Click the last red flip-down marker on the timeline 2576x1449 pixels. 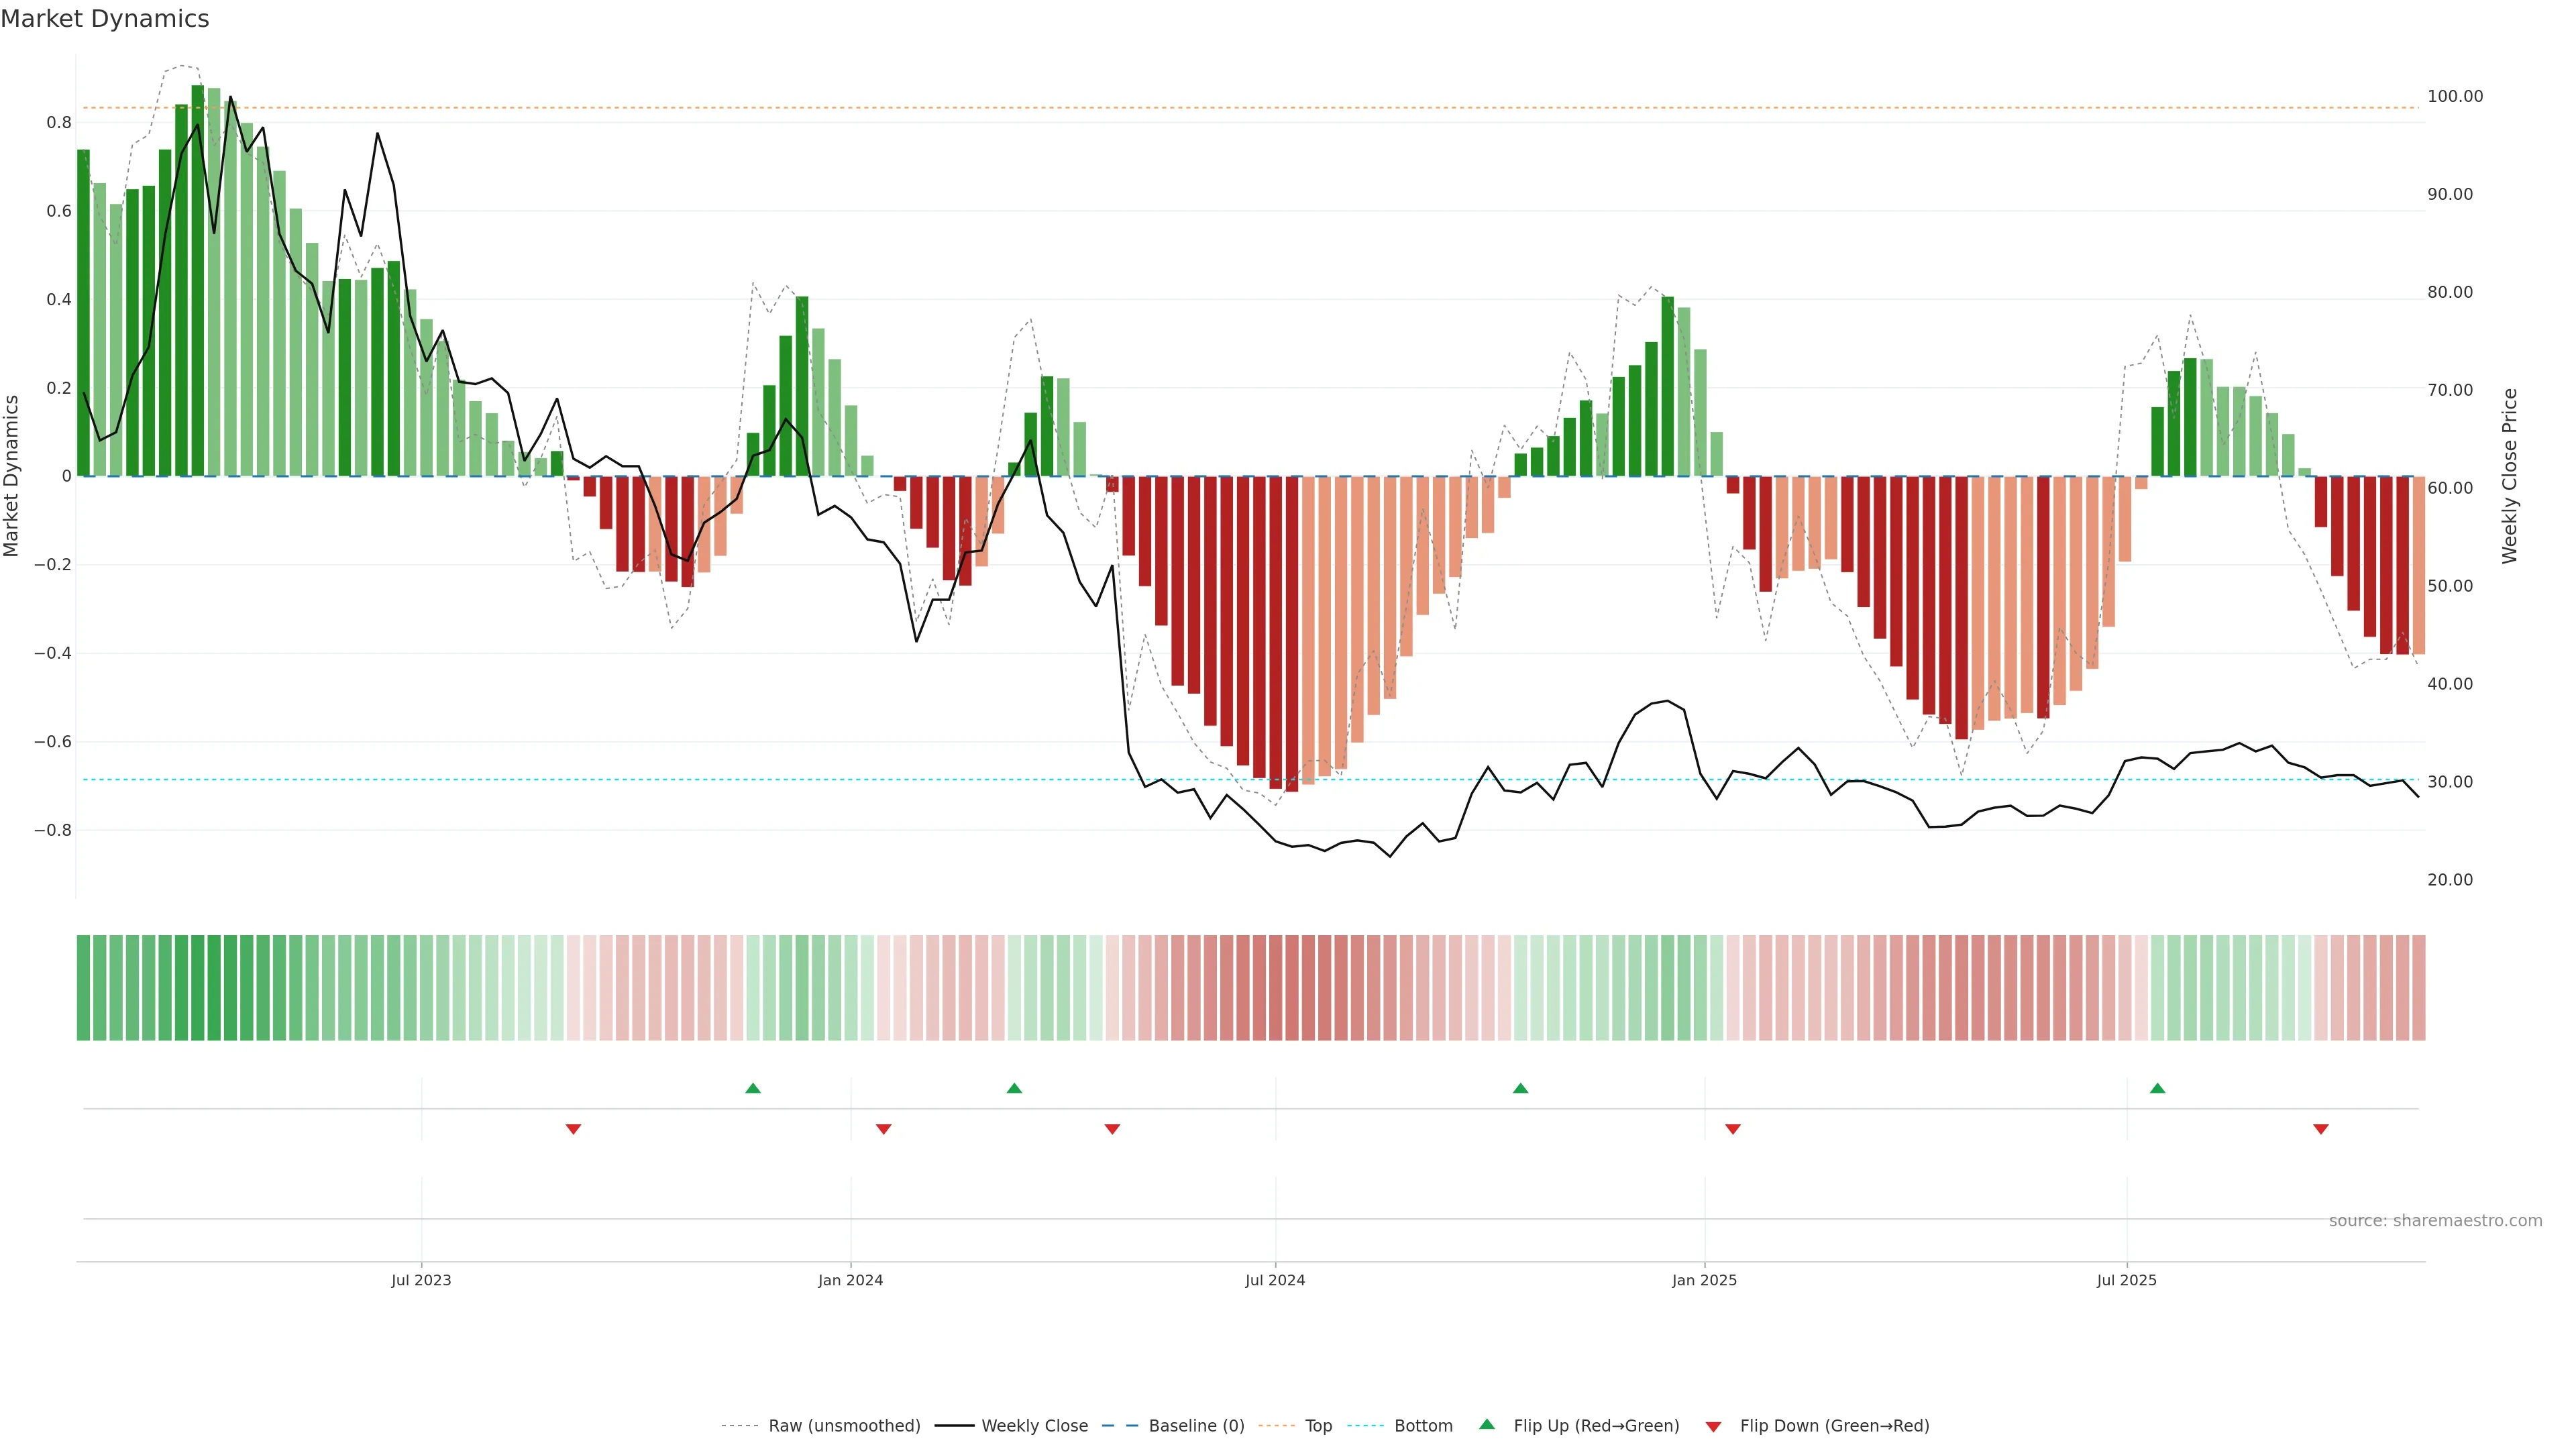(x=2321, y=1129)
